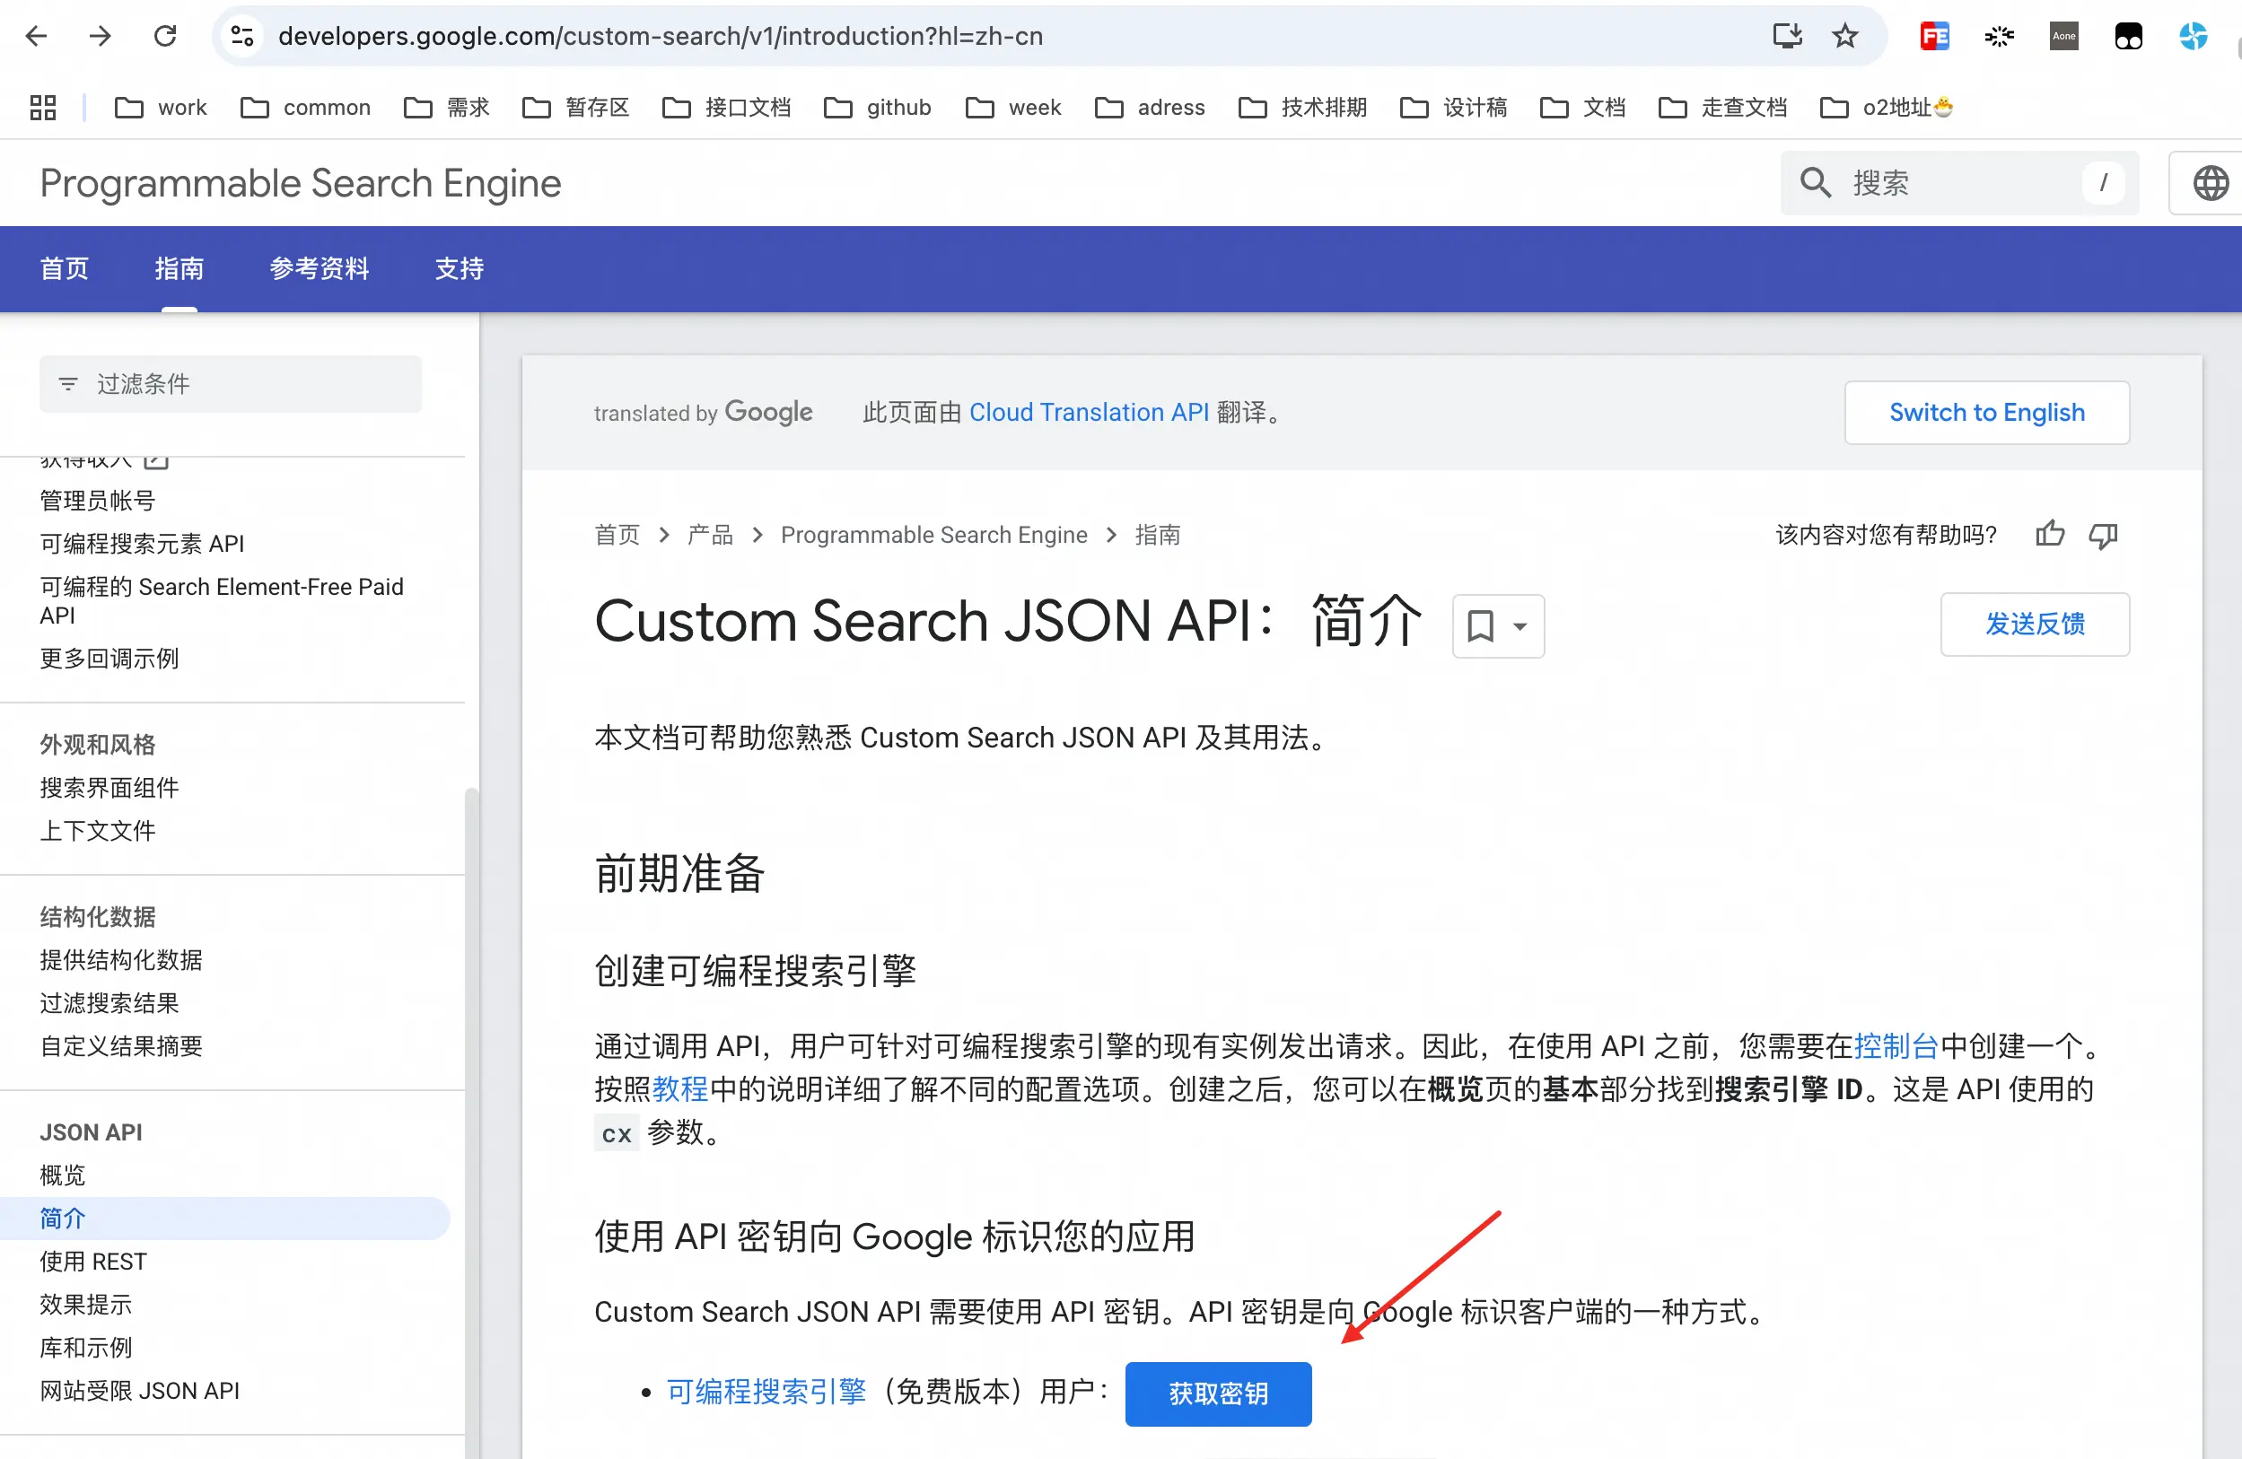Open 网站受限 JSON API sidebar item

[139, 1390]
